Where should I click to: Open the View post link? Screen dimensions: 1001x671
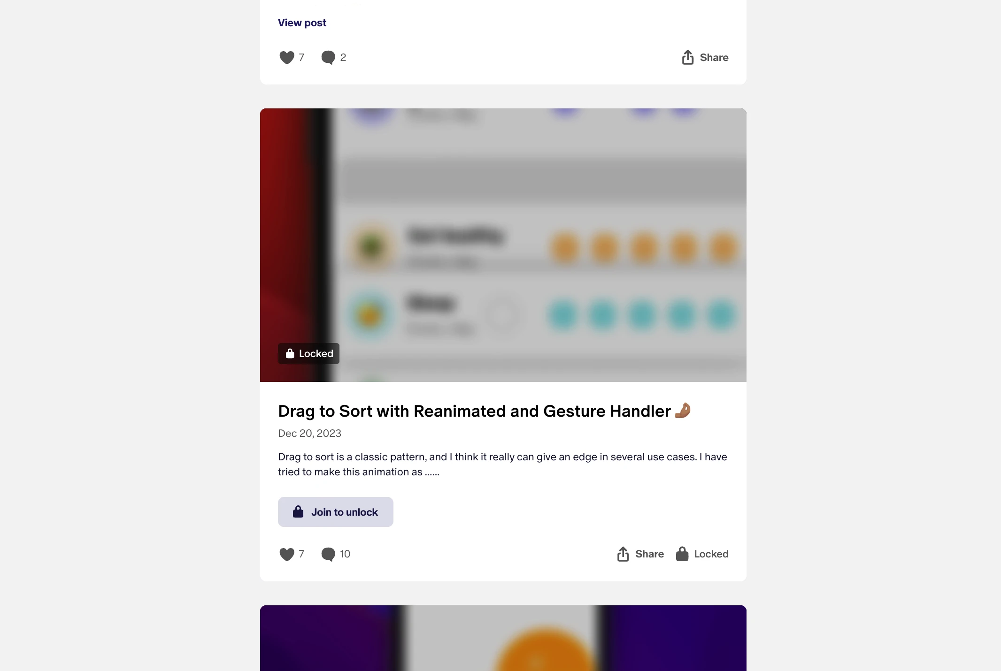click(302, 23)
